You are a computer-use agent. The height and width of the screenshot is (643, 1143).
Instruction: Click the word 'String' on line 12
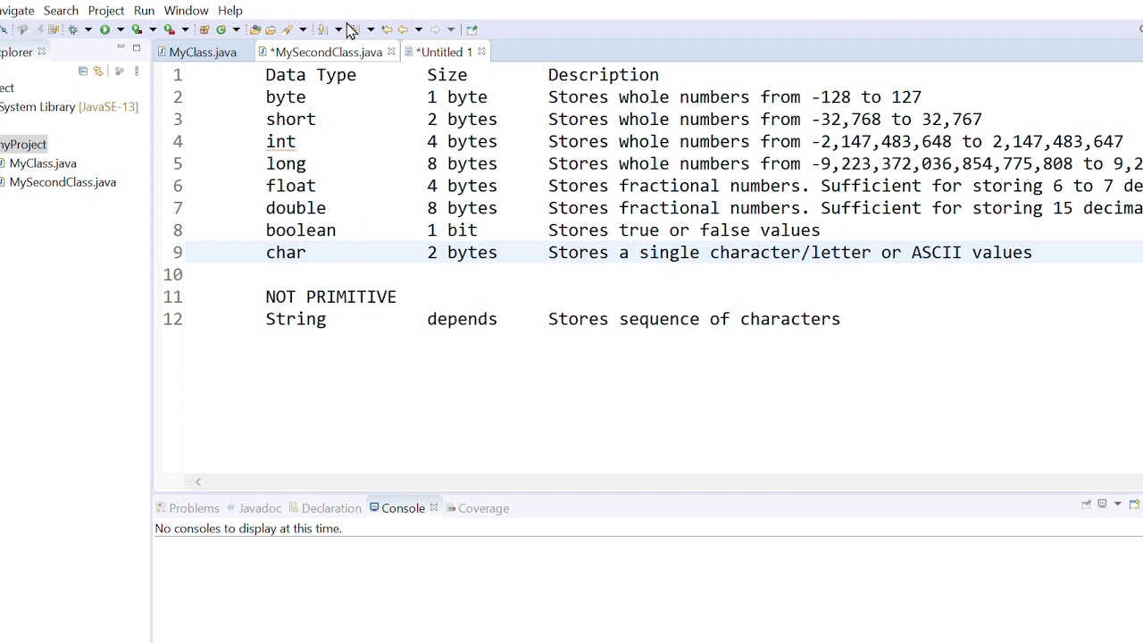click(296, 320)
